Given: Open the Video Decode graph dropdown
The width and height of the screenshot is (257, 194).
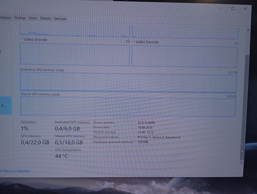Looking at the screenshot, I should tap(133, 42).
